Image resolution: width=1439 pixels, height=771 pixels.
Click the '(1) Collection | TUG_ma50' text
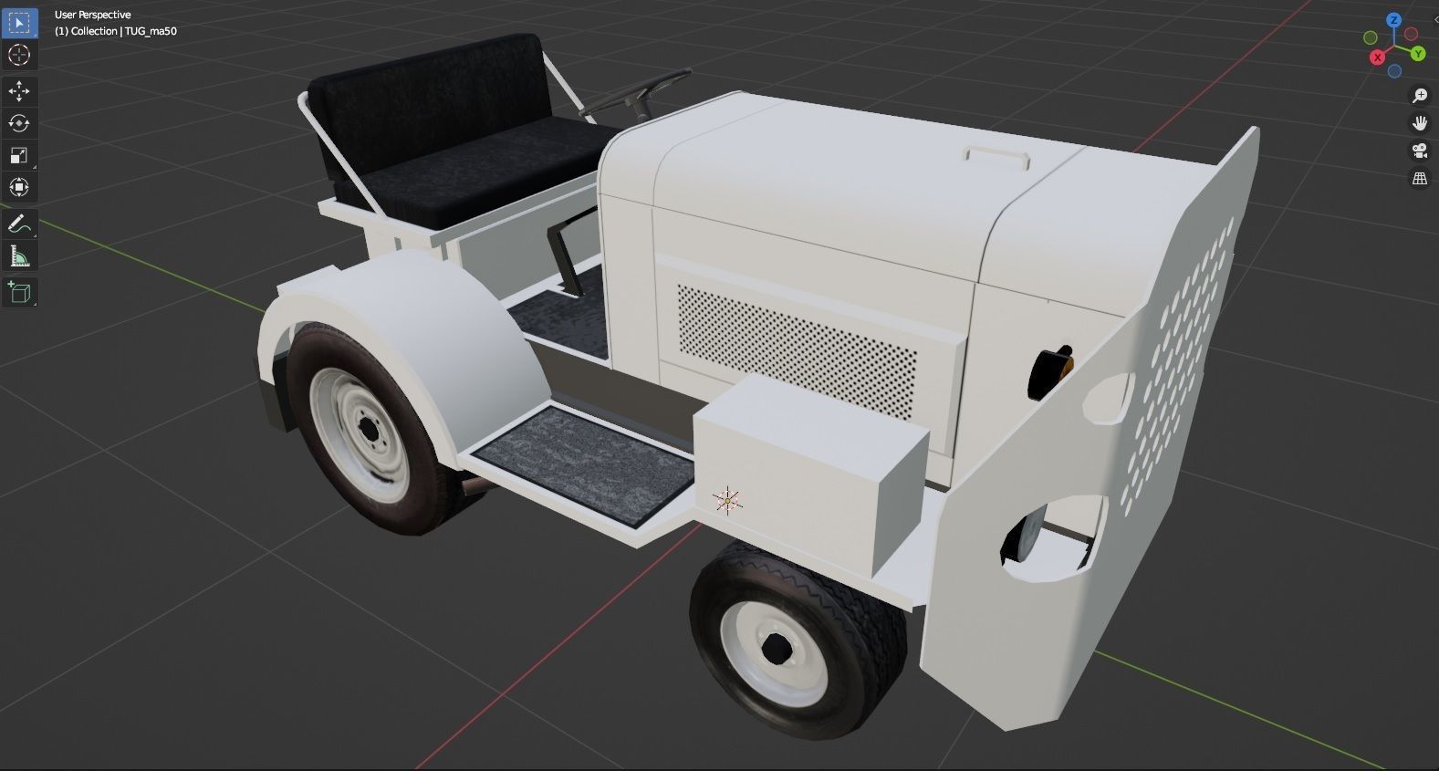[116, 31]
